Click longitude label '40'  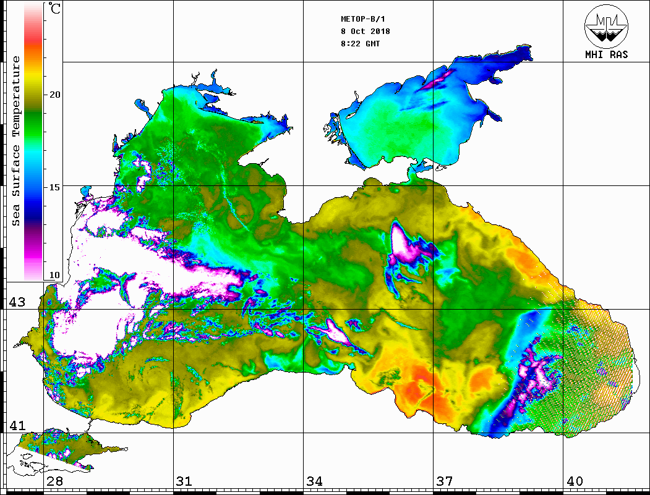(x=575, y=481)
